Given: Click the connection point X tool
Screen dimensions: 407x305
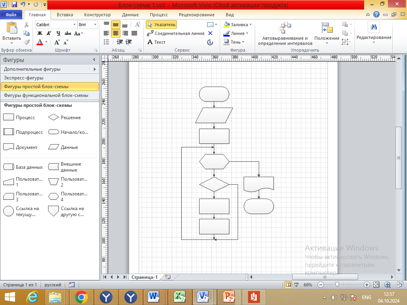Looking at the screenshot, I should tap(210, 33).
